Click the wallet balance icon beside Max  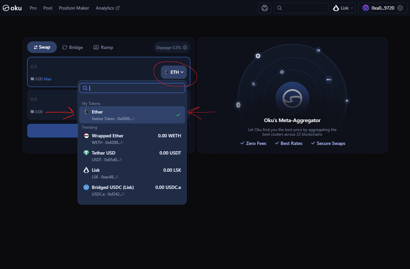pyautogui.click(x=32, y=79)
